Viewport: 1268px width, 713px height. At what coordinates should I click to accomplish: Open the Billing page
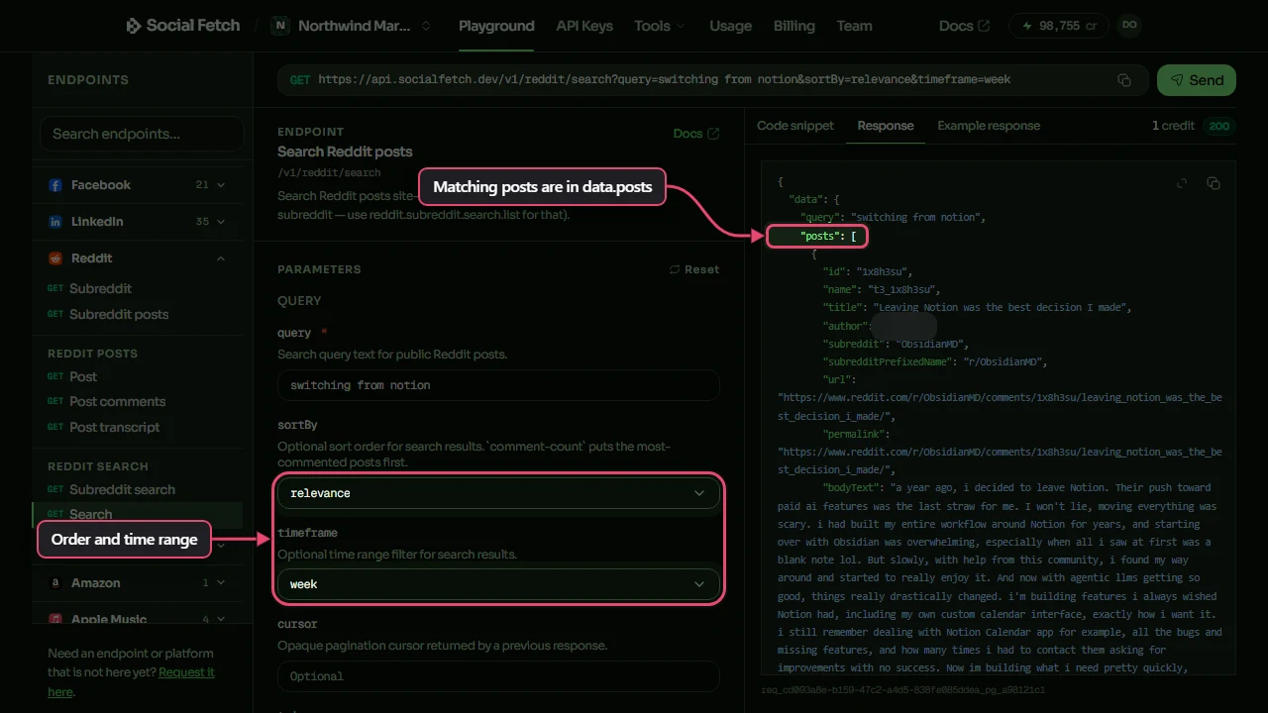[793, 26]
